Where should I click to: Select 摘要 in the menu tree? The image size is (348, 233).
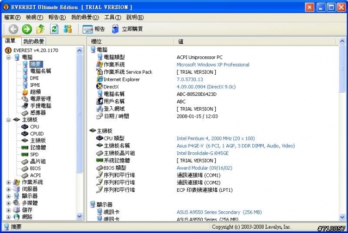(36, 64)
